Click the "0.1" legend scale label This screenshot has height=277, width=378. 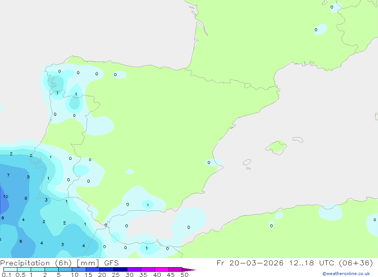click(6, 275)
